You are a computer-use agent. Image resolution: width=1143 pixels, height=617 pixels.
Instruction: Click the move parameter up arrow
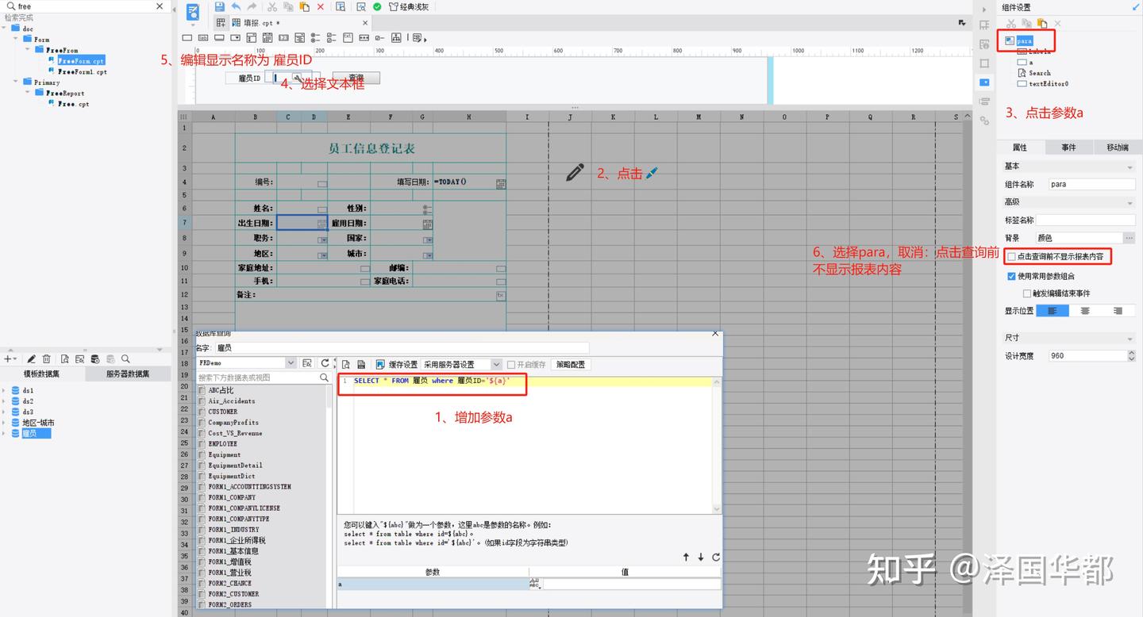coord(686,557)
